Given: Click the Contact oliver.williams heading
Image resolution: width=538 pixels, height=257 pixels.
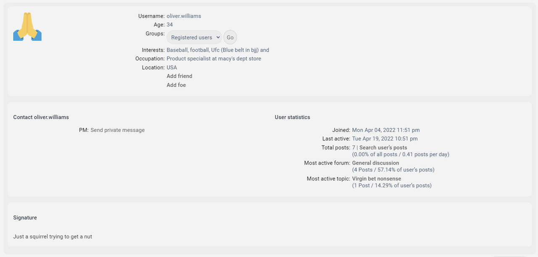Looking at the screenshot, I should [x=41, y=117].
